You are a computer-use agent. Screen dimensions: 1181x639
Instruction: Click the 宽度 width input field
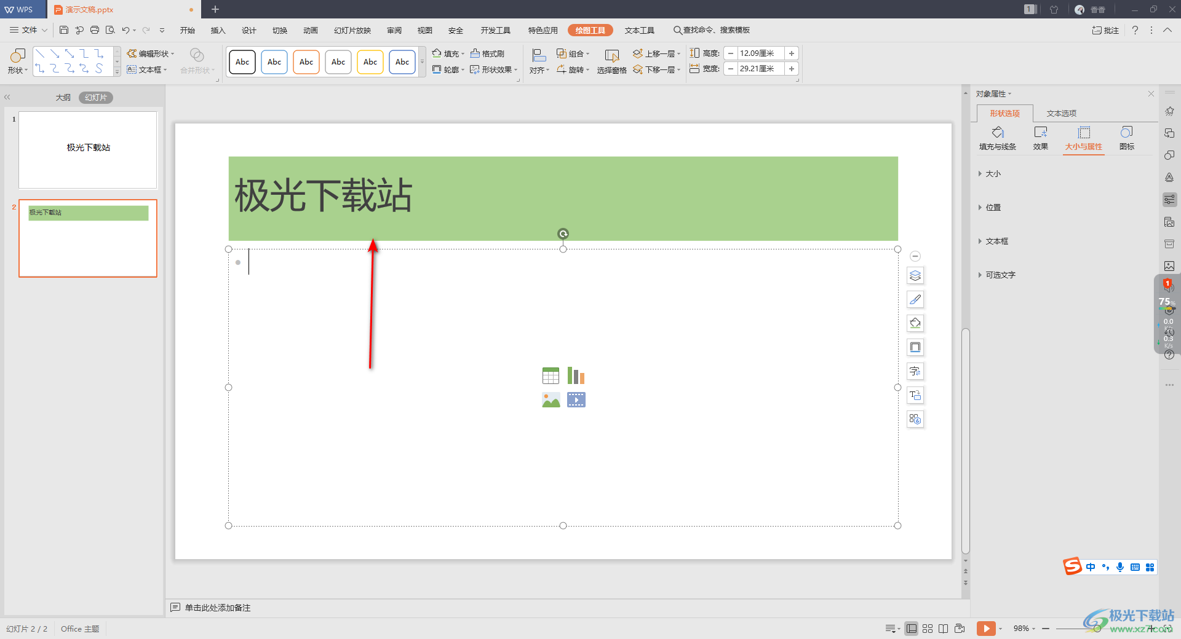760,69
